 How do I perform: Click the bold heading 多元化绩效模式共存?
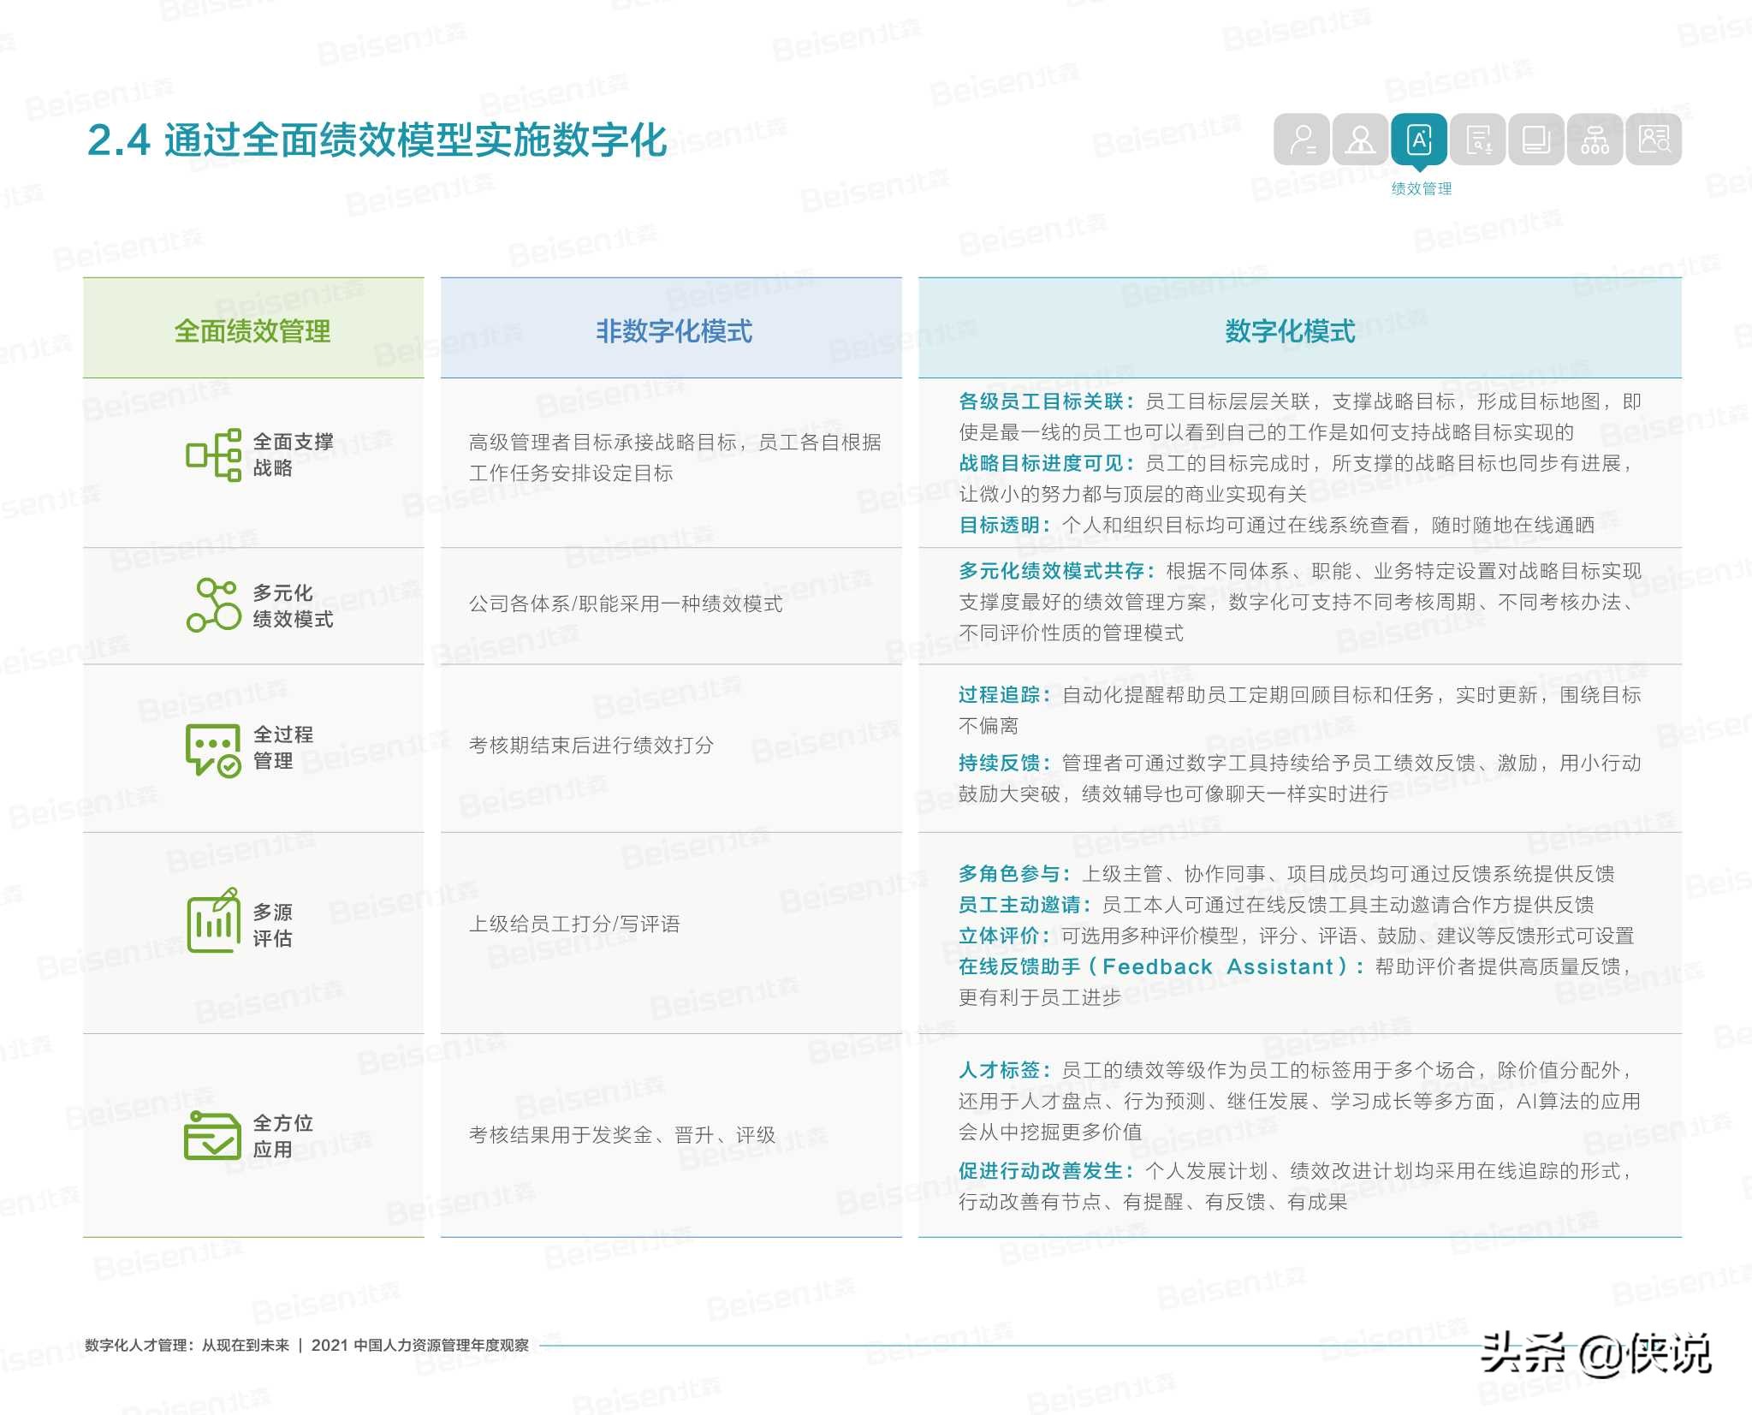click(1051, 571)
